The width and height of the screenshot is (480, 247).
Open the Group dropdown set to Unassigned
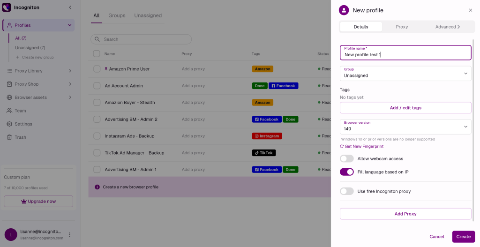pyautogui.click(x=405, y=74)
